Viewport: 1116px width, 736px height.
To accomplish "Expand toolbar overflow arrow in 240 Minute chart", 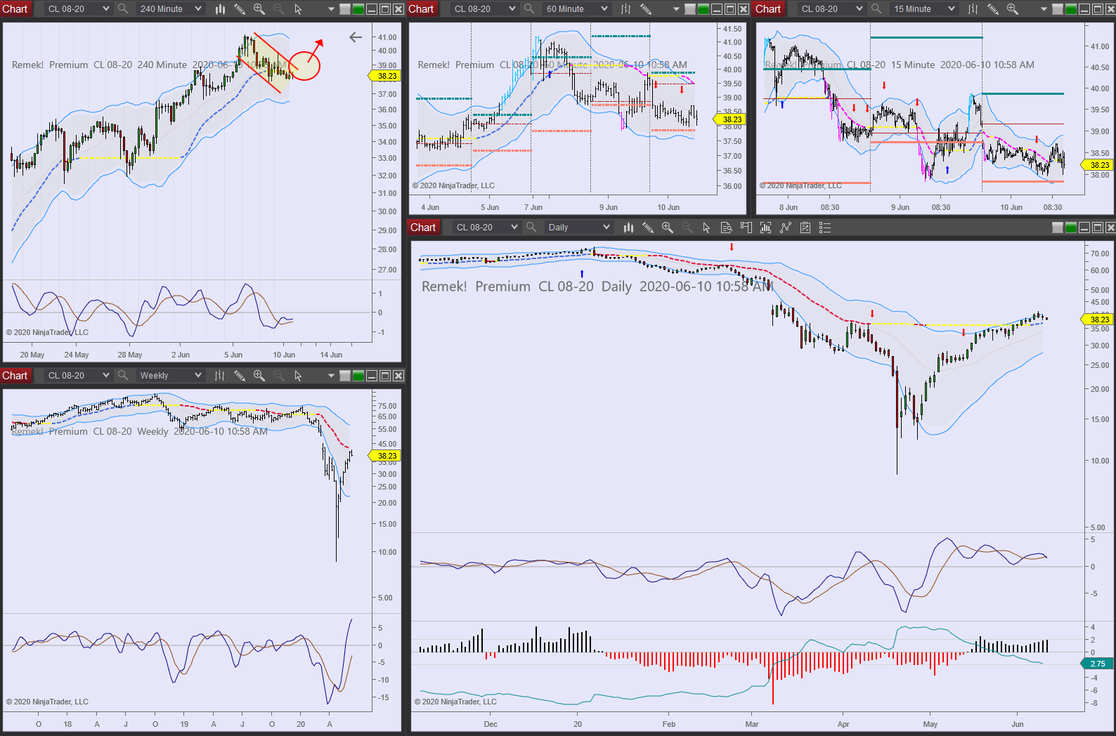I will point(331,9).
